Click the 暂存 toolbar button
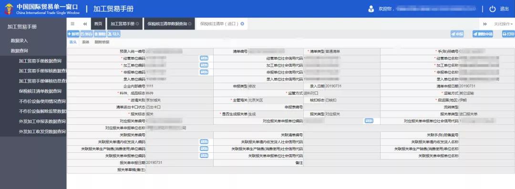The width and height of the screenshot is (515, 189). 87,34
